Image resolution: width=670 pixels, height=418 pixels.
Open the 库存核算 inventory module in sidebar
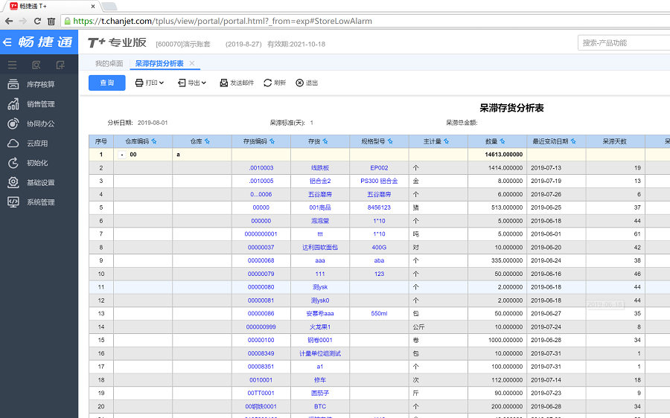pyautogui.click(x=40, y=85)
